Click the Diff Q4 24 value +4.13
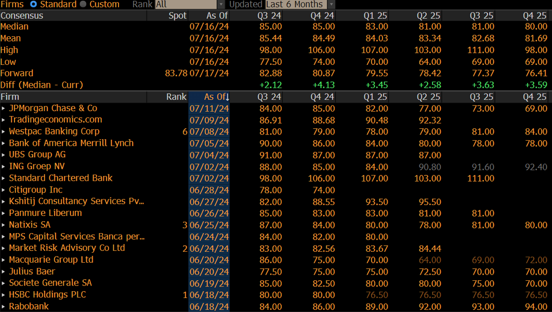The image size is (552, 312). (x=323, y=85)
